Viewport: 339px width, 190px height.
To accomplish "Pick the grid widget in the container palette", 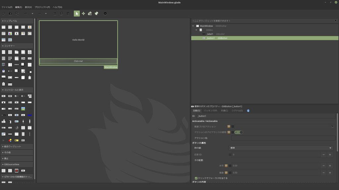I will point(10,52).
